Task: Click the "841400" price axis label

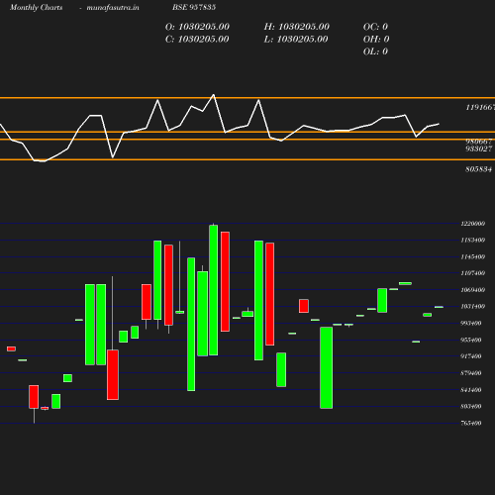Action: coord(471,390)
